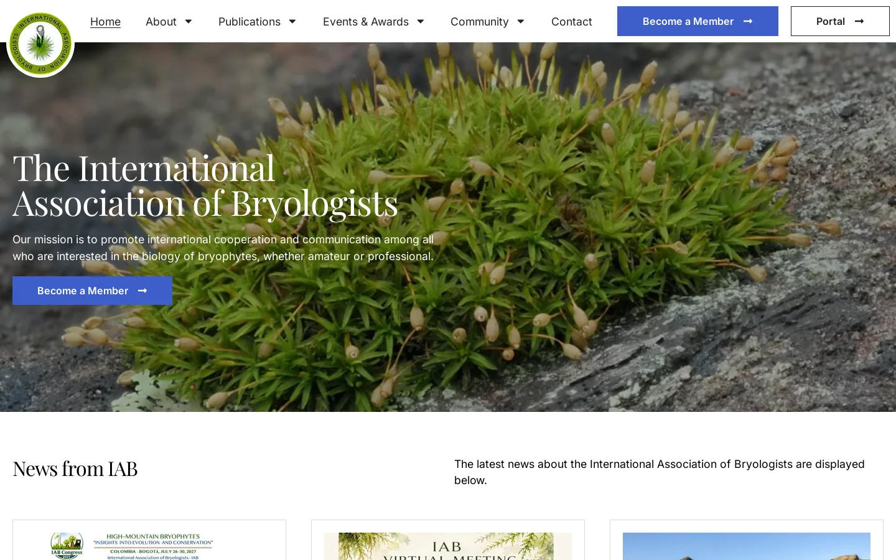Open the Portal button
The height and width of the screenshot is (560, 896).
pos(840,21)
